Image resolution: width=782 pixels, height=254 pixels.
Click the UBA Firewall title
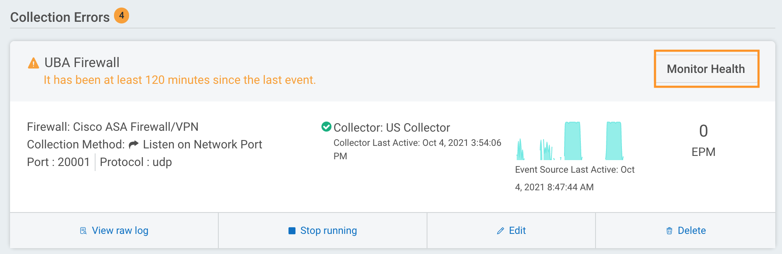click(x=82, y=62)
